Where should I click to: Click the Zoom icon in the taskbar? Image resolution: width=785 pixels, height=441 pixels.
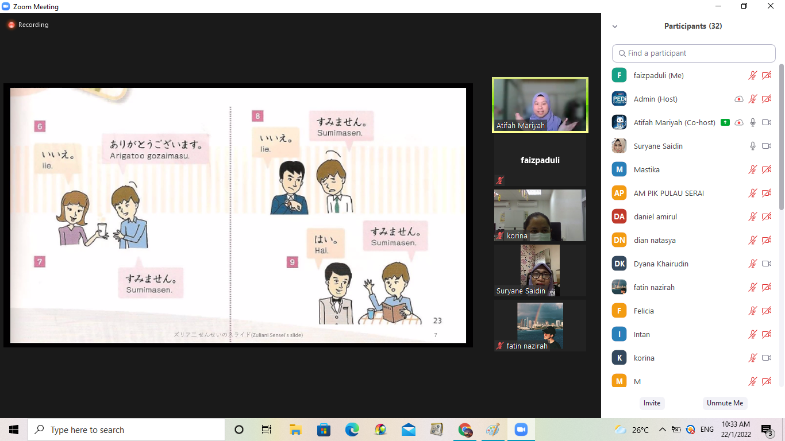pos(521,430)
